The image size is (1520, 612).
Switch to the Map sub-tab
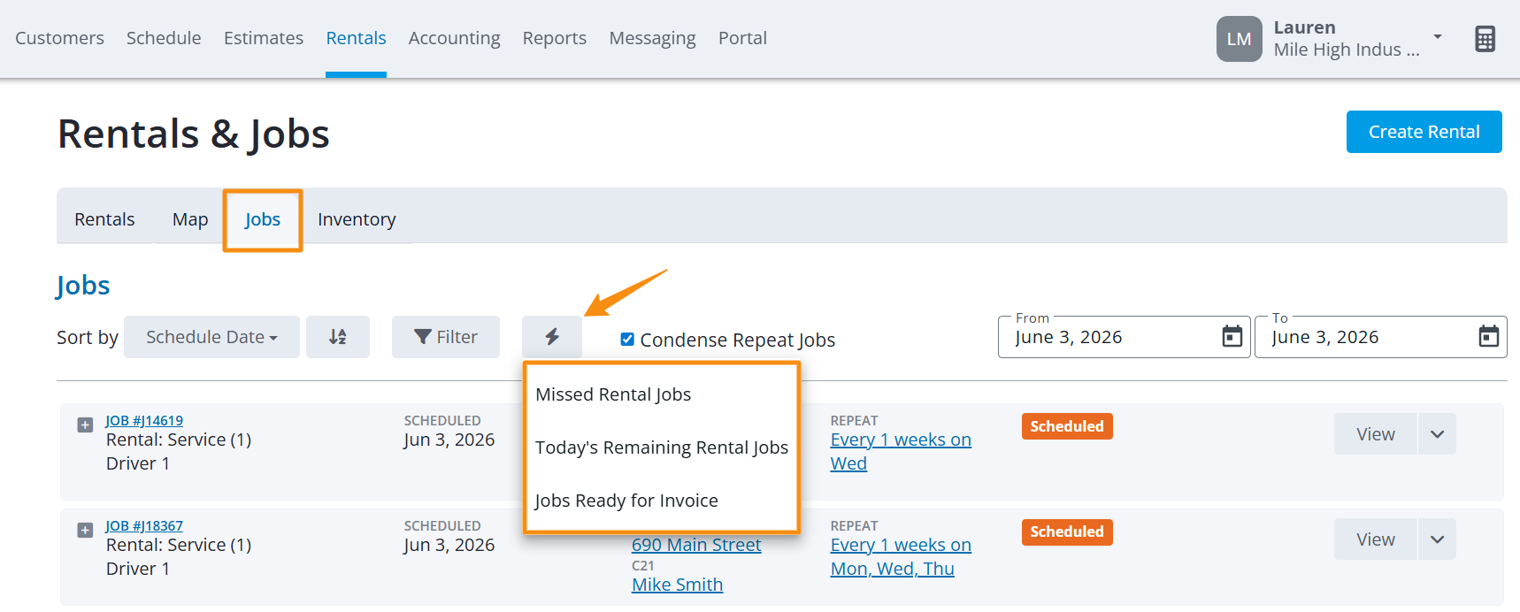(x=190, y=219)
